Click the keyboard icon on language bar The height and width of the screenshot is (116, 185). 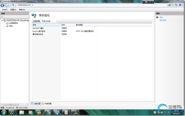(x=146, y=2)
